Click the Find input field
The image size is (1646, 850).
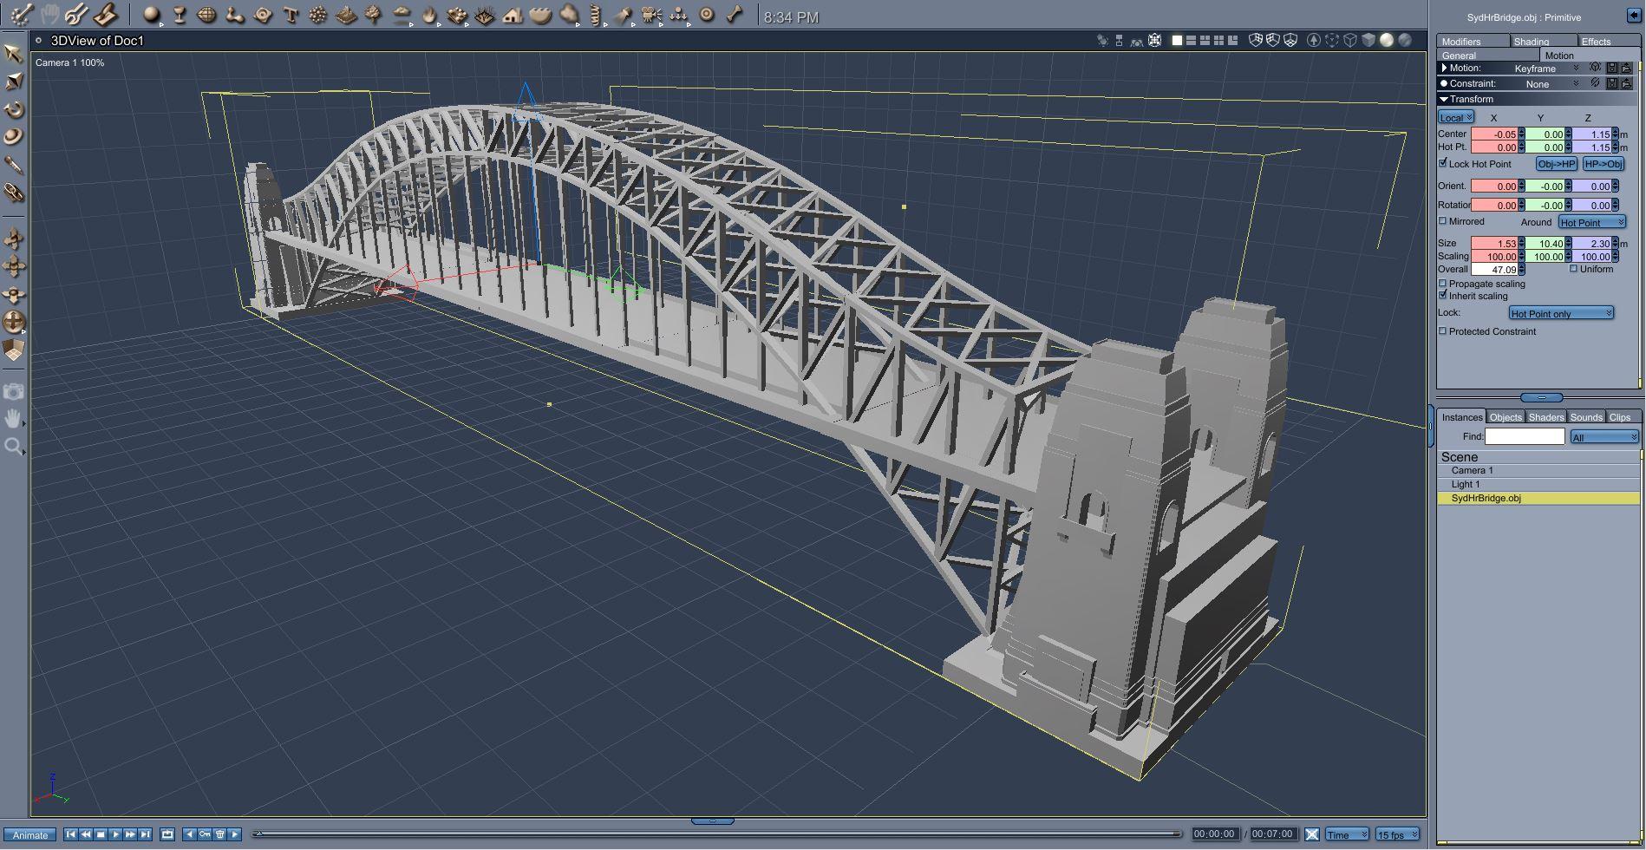[1525, 436]
